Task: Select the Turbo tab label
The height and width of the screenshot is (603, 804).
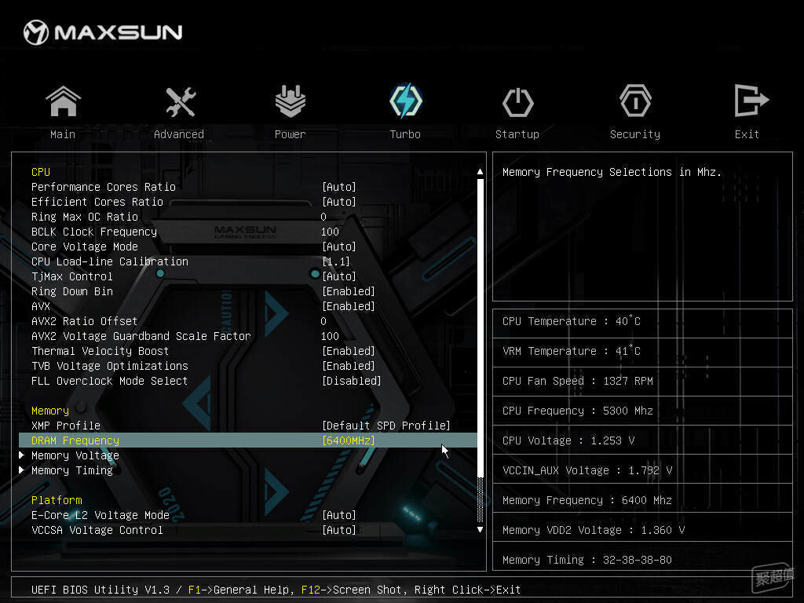Action: click(x=405, y=134)
